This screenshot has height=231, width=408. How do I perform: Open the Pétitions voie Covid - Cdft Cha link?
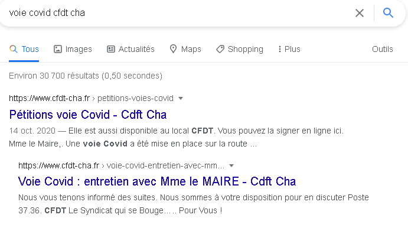coord(88,115)
